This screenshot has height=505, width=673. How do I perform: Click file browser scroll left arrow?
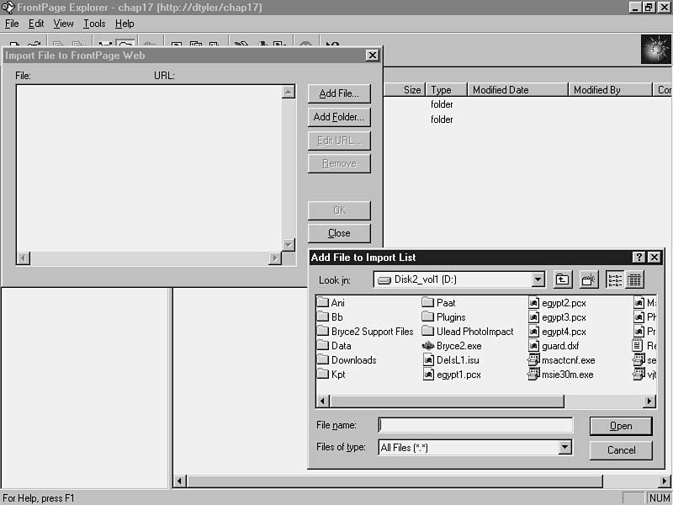point(323,401)
